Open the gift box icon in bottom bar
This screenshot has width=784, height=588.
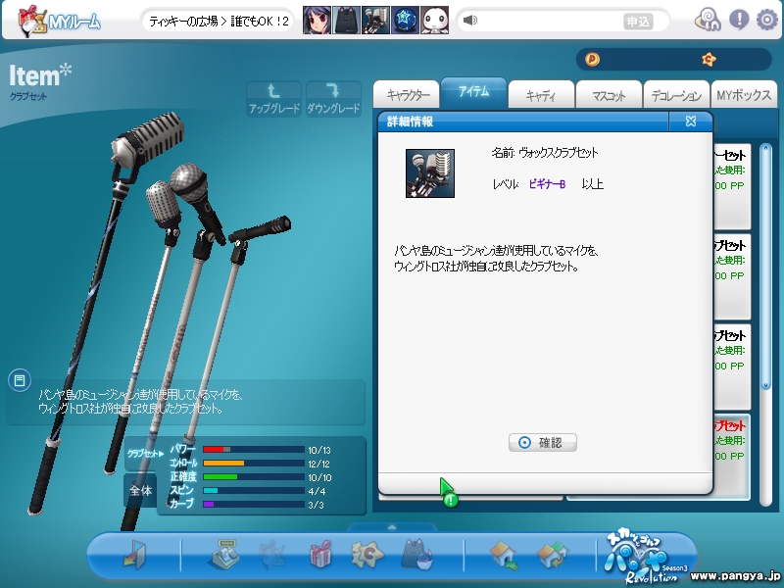pos(320,554)
